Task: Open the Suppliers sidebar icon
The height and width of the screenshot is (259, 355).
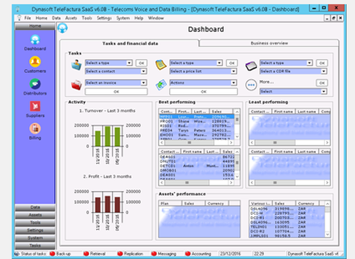Action: [x=35, y=106]
